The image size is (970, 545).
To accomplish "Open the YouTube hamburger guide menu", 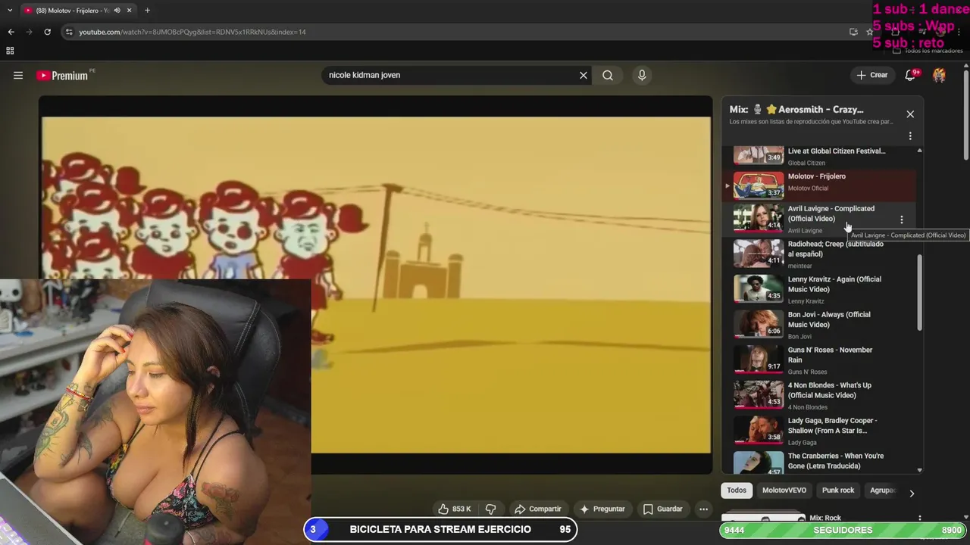I will tap(18, 75).
